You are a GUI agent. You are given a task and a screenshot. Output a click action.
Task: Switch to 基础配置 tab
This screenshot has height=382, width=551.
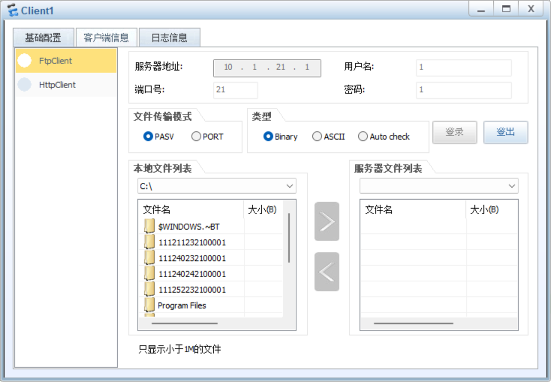click(43, 37)
